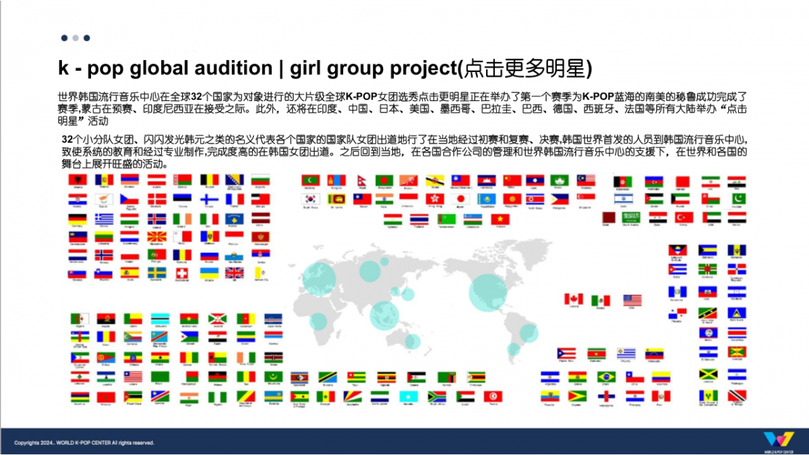809x455 pixels.
Task: Select the Tanzania flag
Action: [x=328, y=376]
